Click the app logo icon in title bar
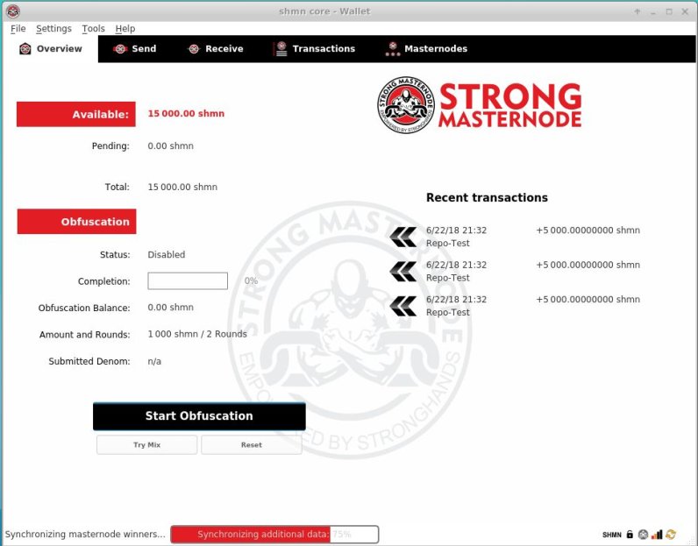Screen dimensions: 698x546 [13, 11]
